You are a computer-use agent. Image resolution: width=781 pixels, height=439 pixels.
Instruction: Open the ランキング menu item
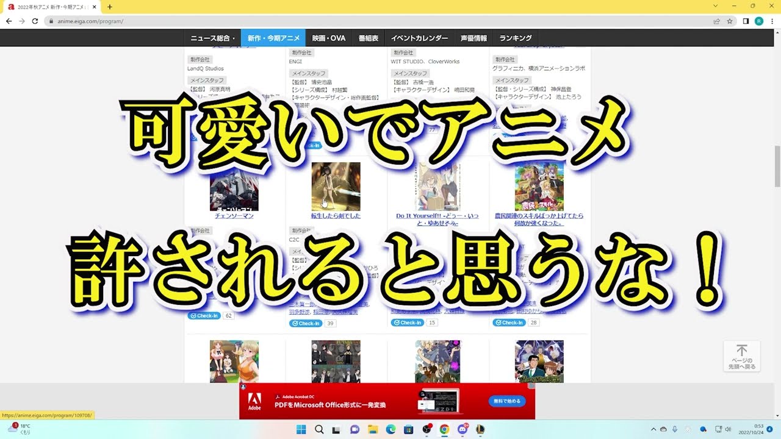coord(516,38)
